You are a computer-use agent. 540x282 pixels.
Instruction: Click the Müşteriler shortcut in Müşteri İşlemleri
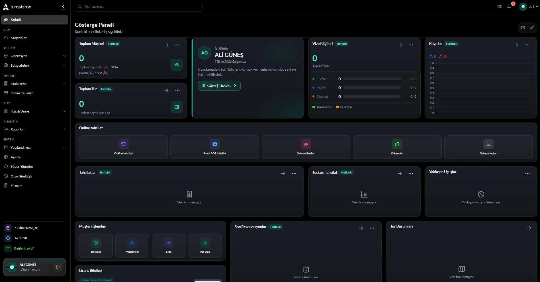click(132, 246)
